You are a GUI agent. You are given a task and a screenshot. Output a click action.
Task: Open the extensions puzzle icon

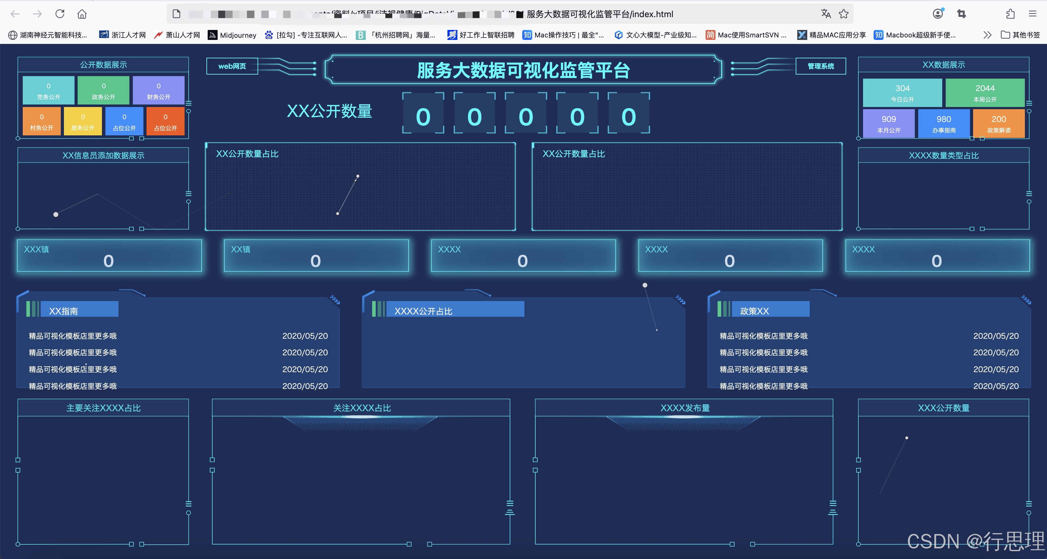pyautogui.click(x=1011, y=14)
